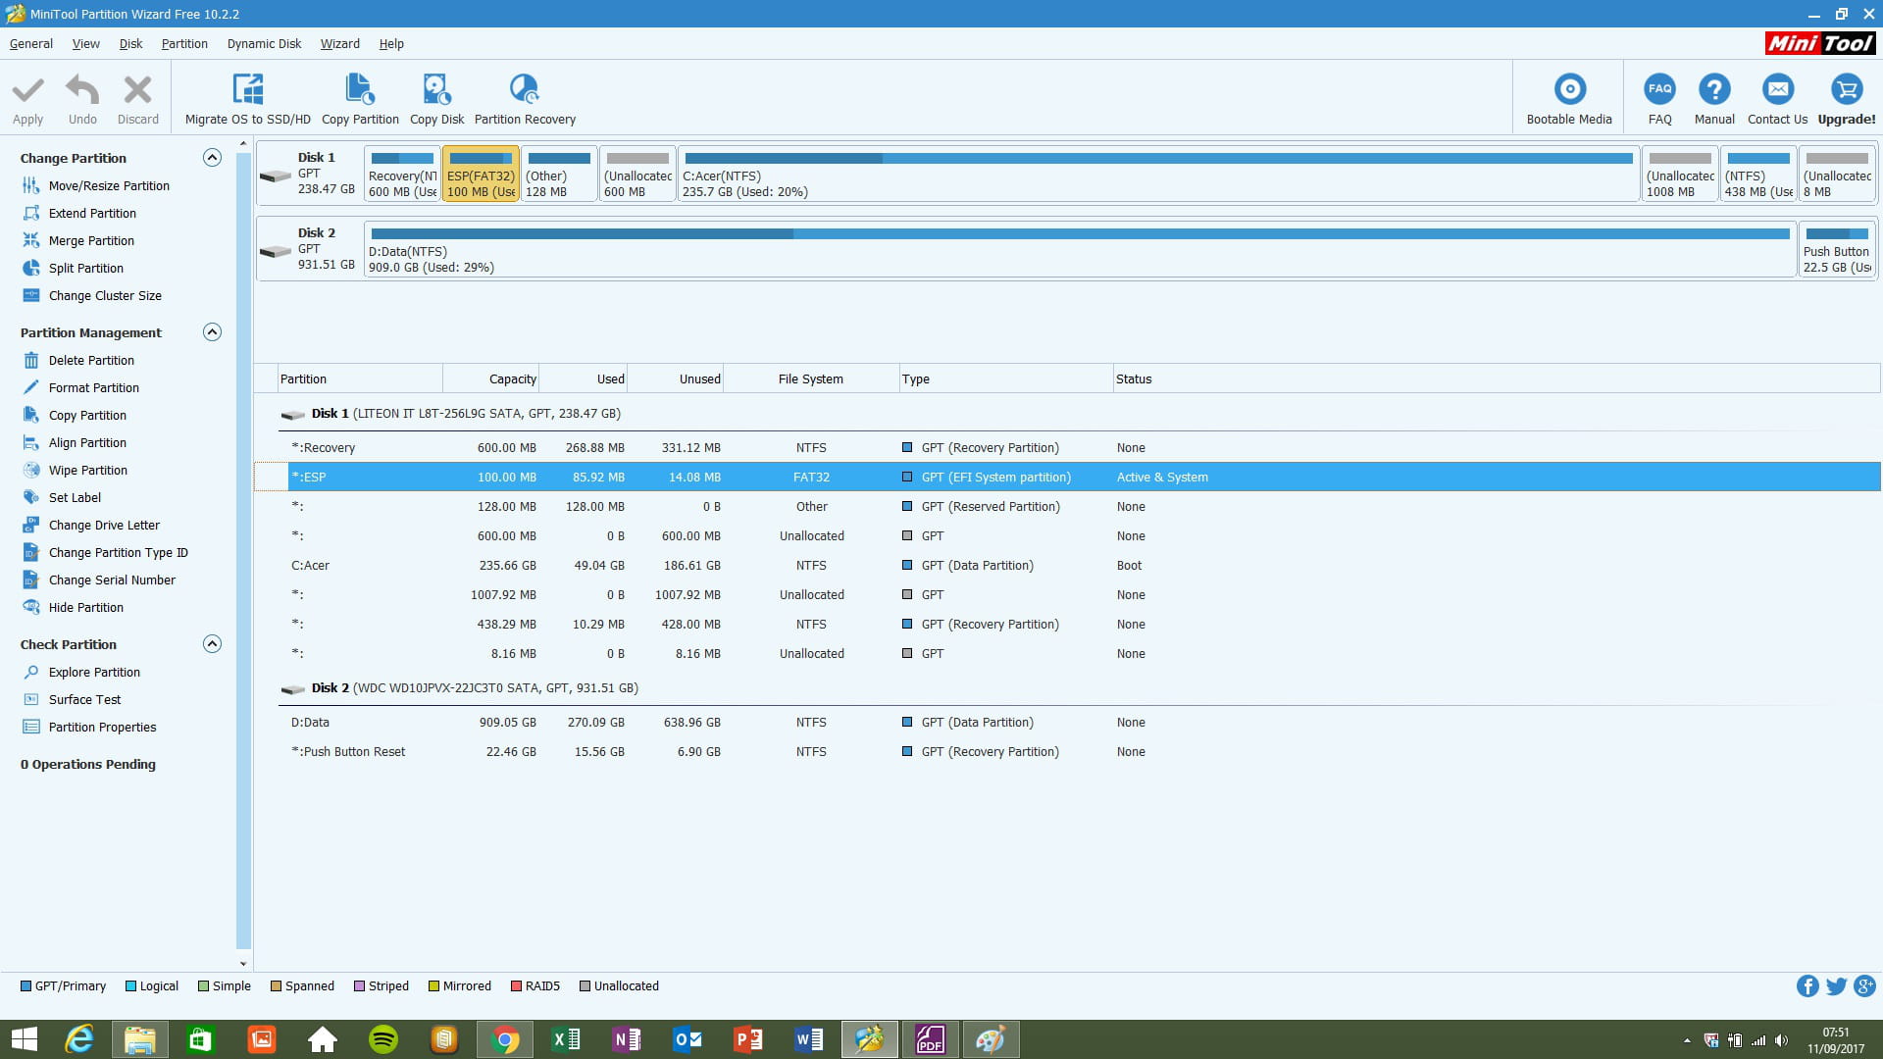Click the Undo arrow icon
Viewport: 1883px width, 1059px height.
(82, 90)
